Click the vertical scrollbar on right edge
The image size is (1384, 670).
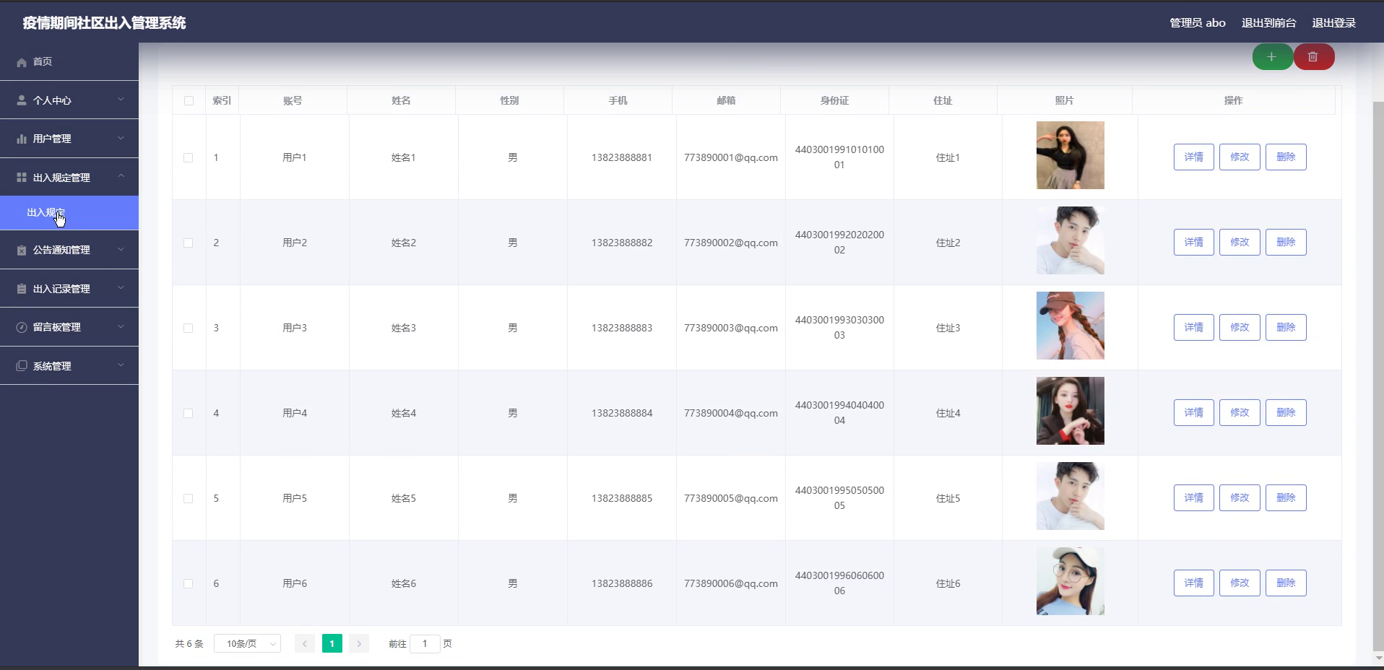click(1378, 375)
